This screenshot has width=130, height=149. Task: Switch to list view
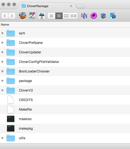tap(59, 16)
